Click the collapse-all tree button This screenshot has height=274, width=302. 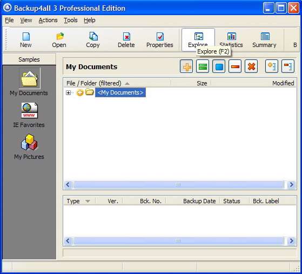pos(288,66)
